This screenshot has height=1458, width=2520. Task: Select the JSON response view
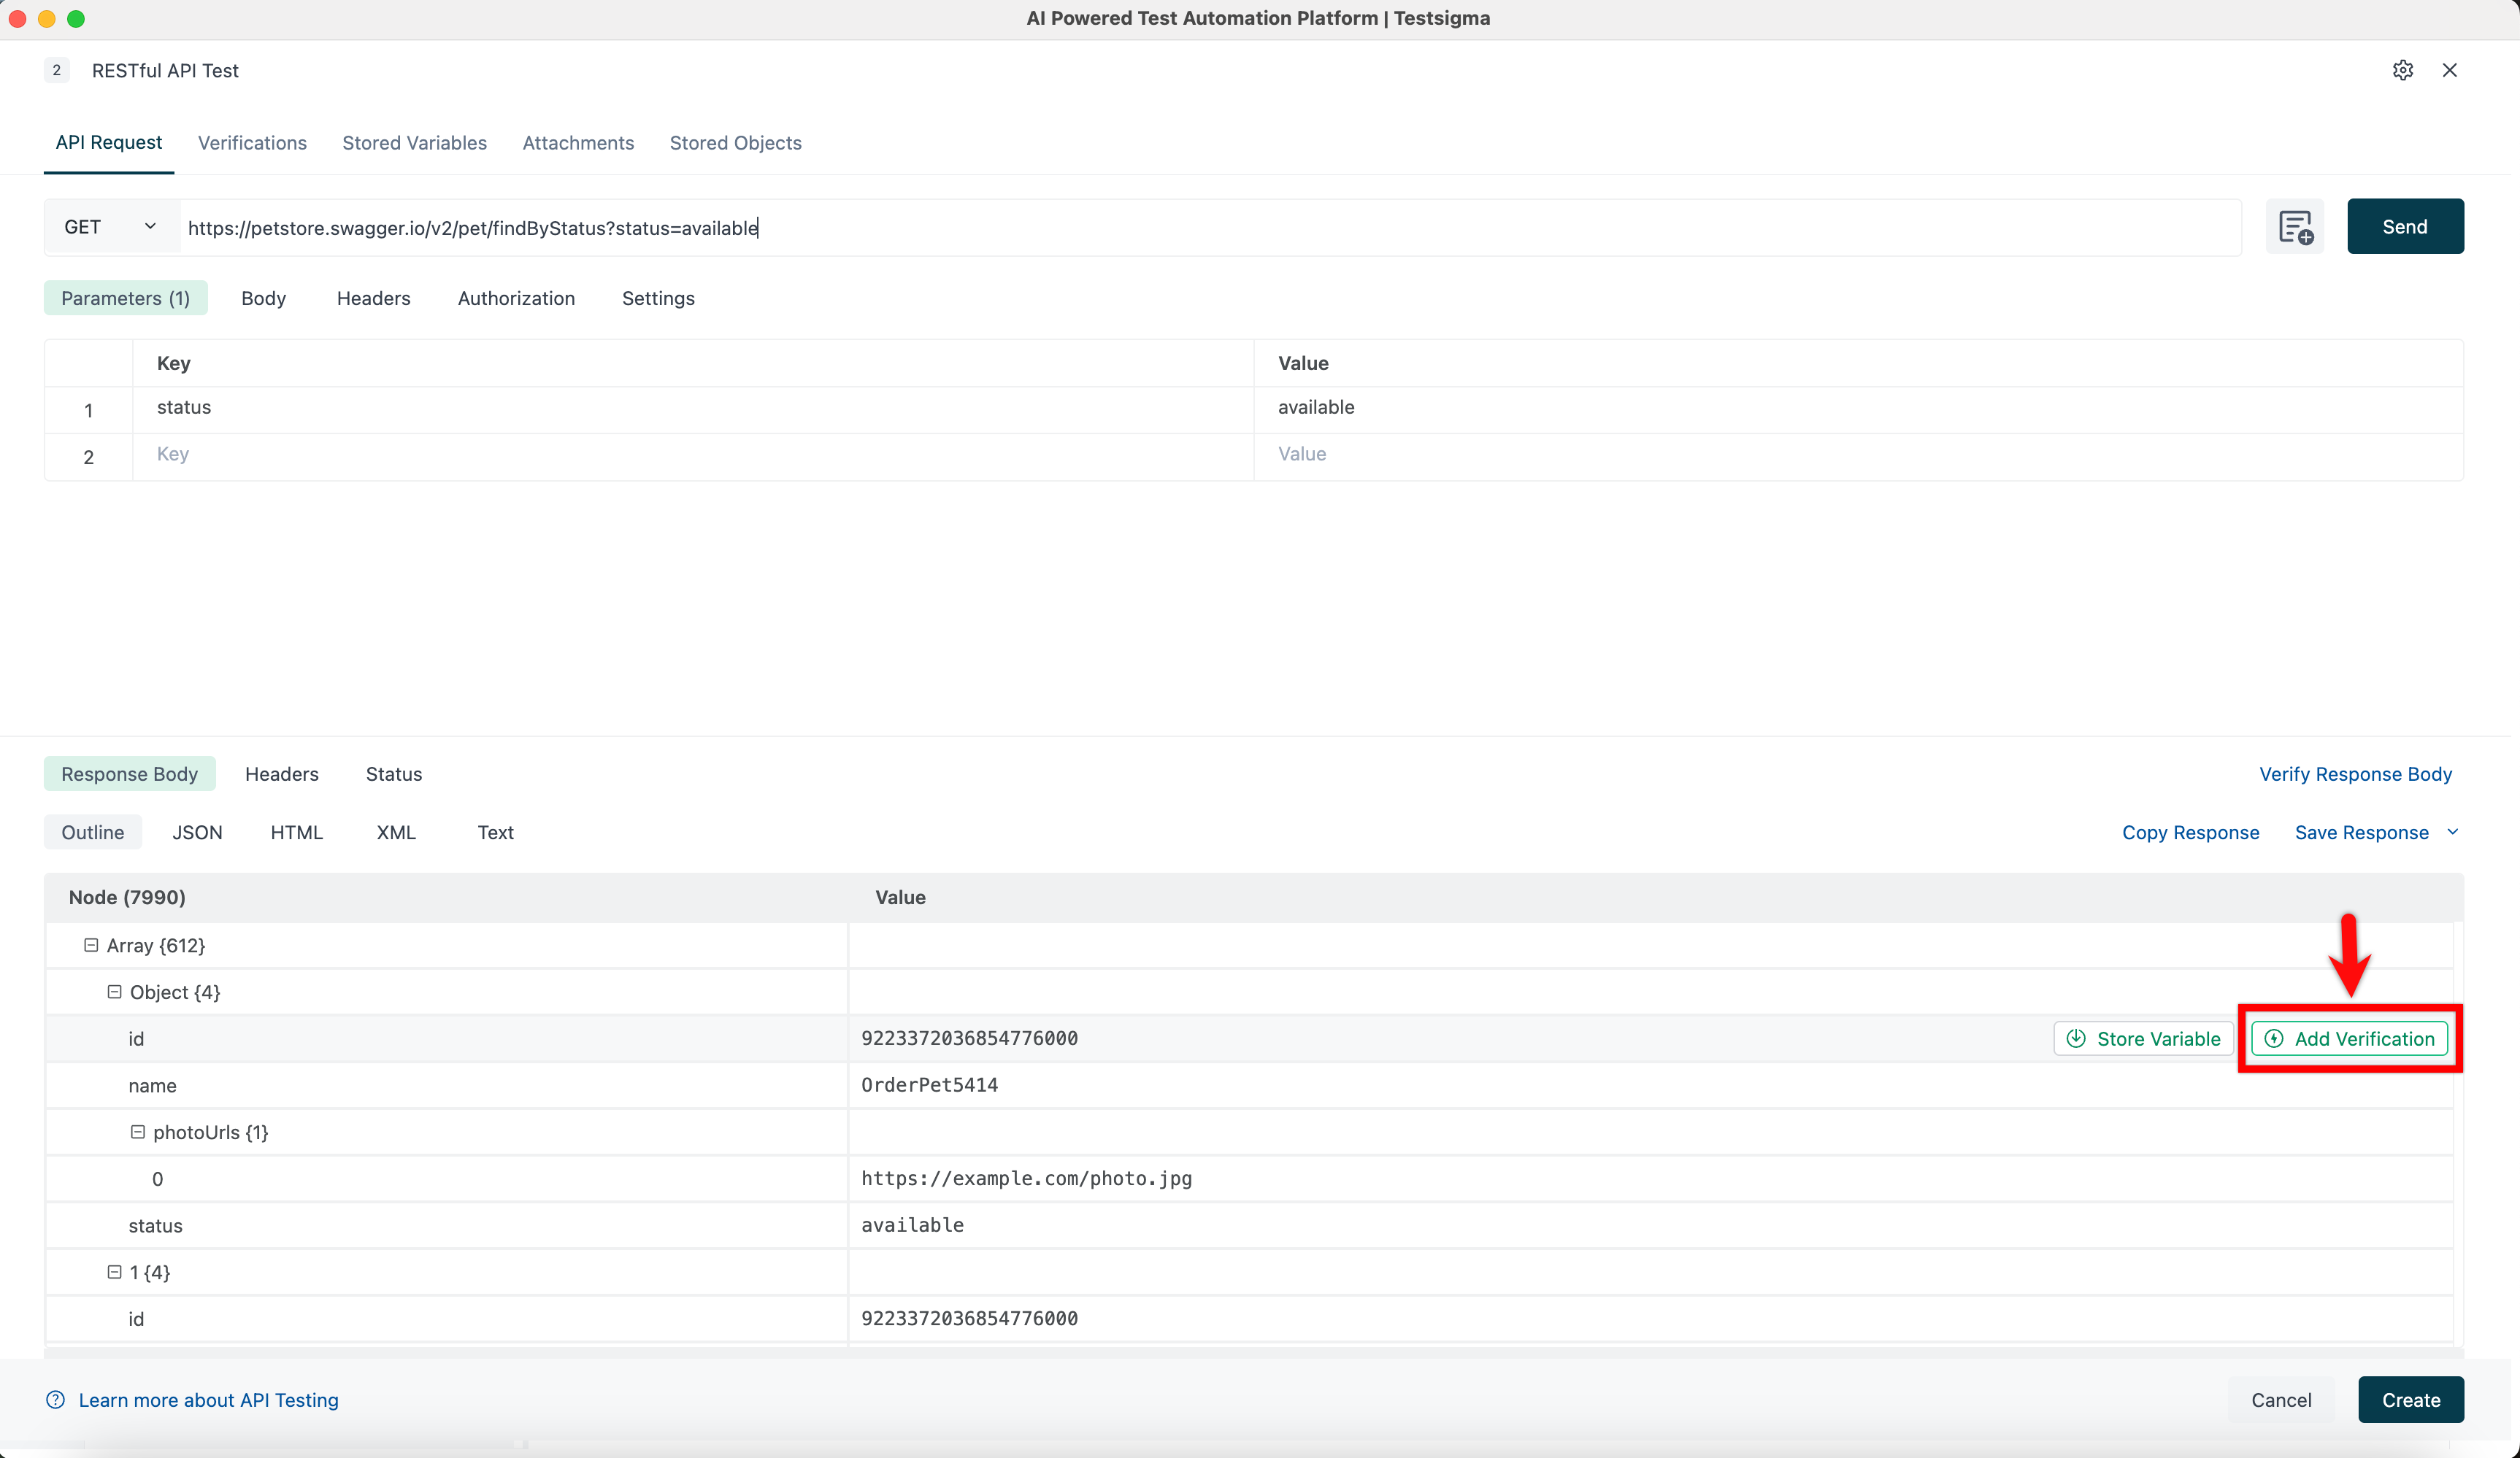click(197, 831)
